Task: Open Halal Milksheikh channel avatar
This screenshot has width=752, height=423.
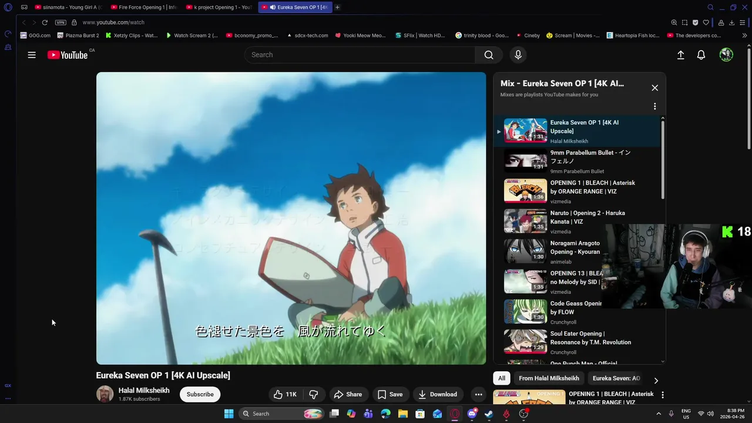Action: click(x=105, y=394)
